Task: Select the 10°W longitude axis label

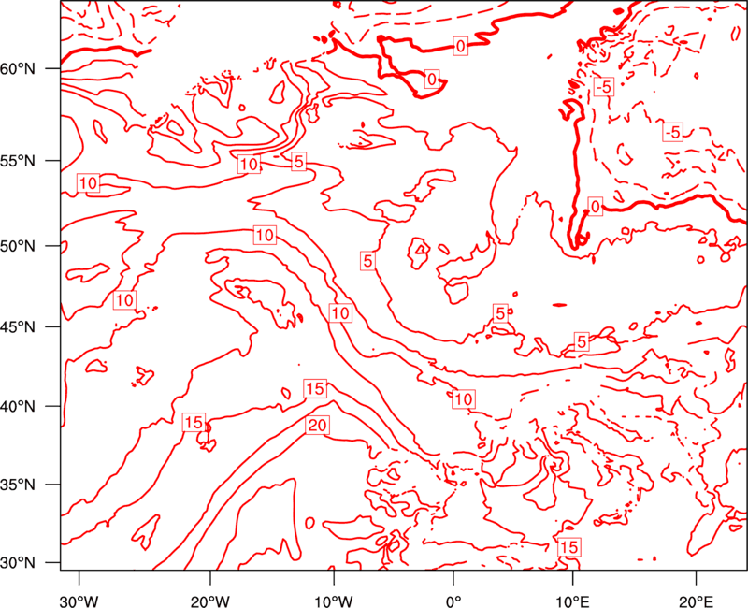Action: click(333, 601)
